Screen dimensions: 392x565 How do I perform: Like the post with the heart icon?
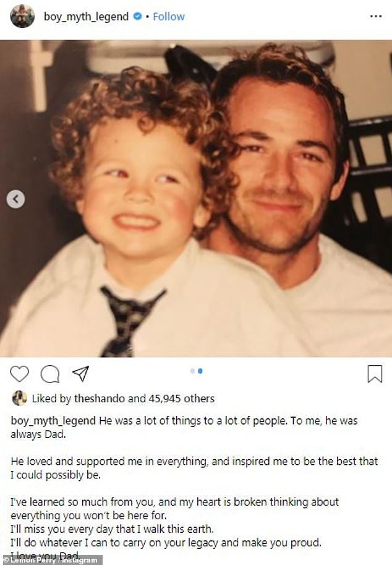19,374
